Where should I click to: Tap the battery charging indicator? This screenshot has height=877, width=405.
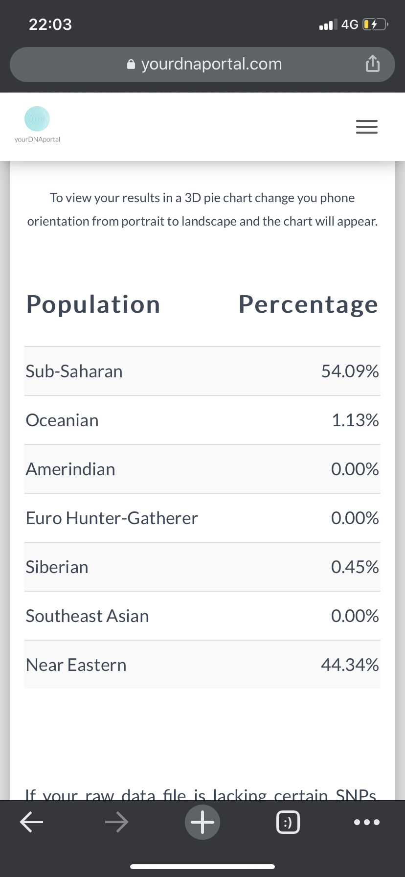(375, 24)
